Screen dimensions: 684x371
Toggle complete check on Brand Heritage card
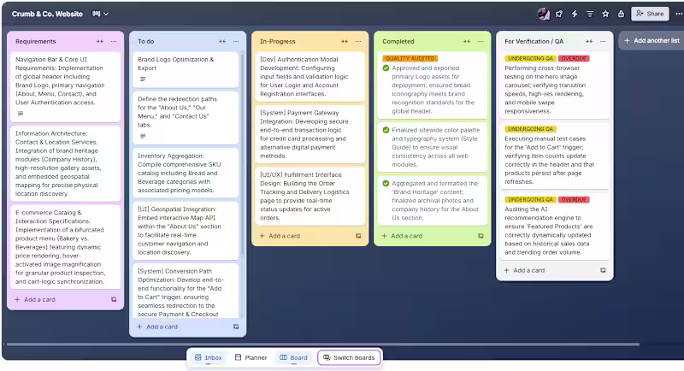pyautogui.click(x=386, y=184)
